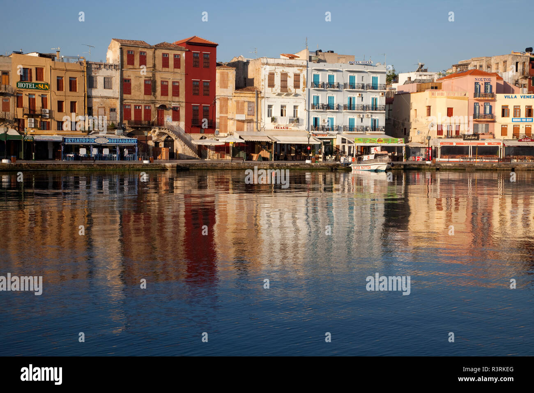Click the "VILLA VENEZ" text on right building
The width and height of the screenshot is (534, 393).
pyautogui.click(x=518, y=97)
